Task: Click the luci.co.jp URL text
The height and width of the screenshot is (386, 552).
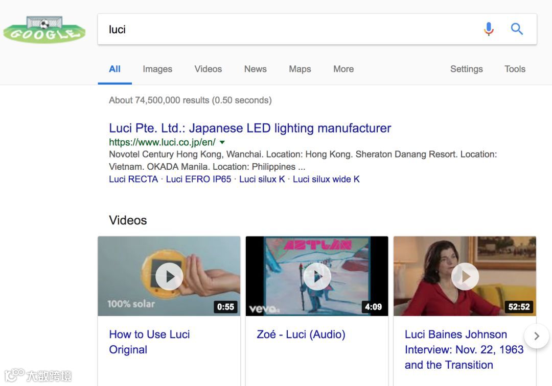Action: tap(162, 142)
